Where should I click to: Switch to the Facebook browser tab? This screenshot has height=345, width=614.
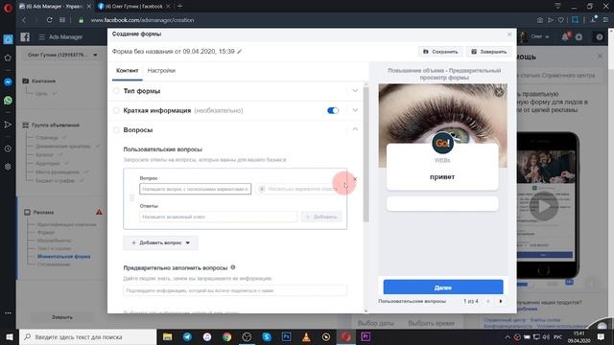(x=133, y=7)
